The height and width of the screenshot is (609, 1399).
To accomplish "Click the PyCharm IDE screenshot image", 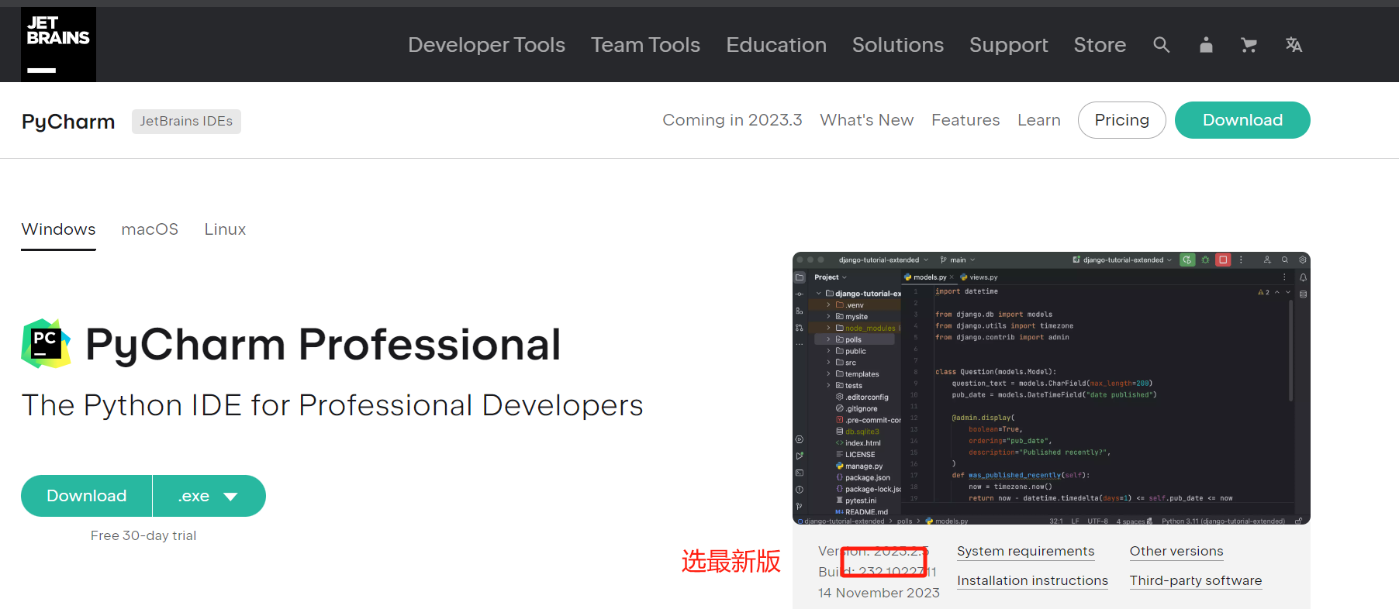I will click(1051, 388).
